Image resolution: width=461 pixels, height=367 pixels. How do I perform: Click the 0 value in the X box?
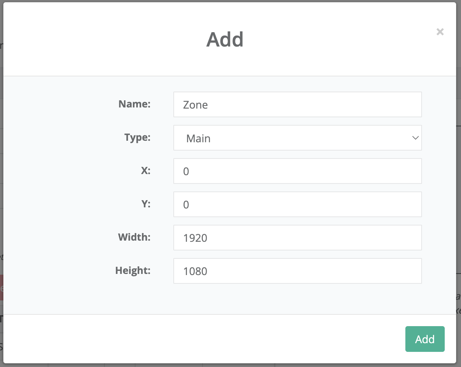(186, 171)
